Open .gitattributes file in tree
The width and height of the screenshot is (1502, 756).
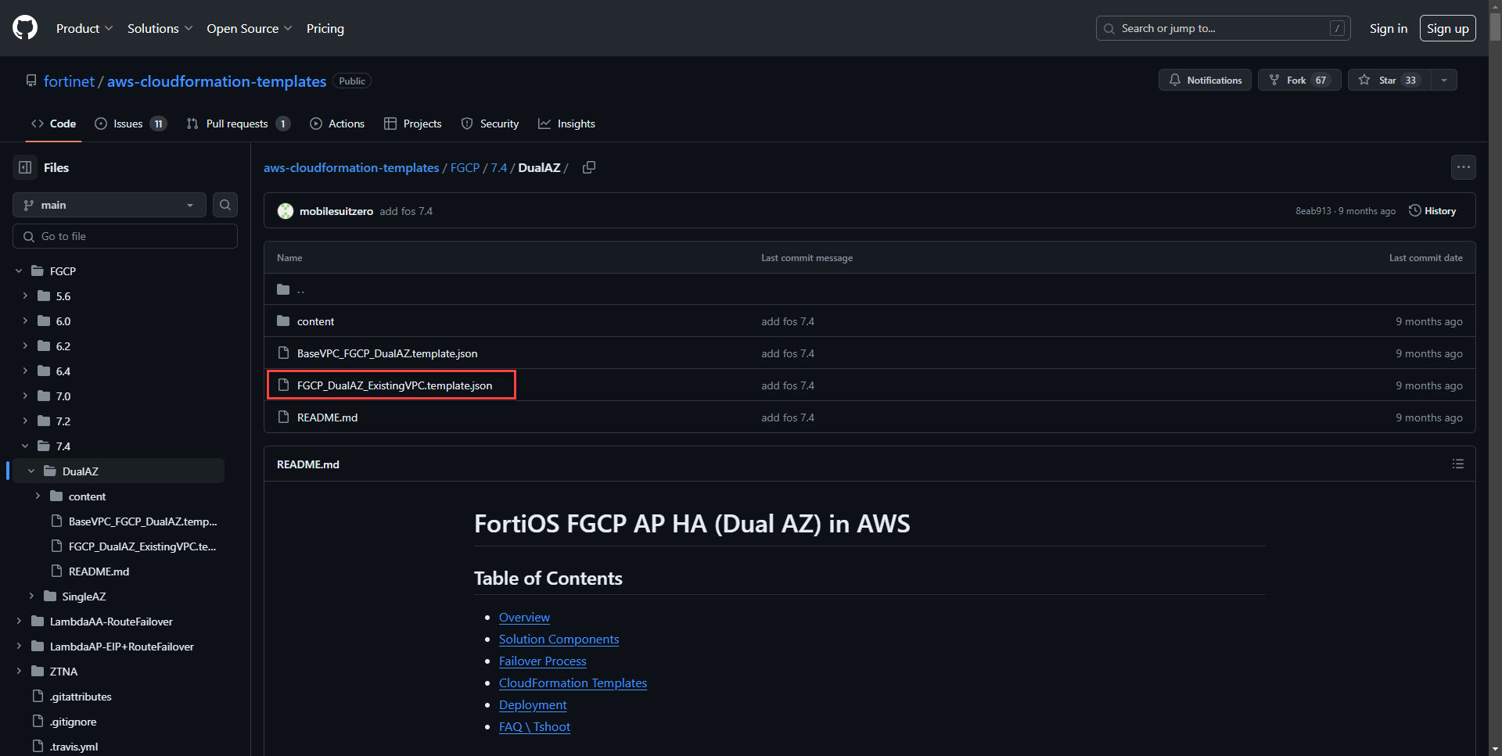[81, 697]
